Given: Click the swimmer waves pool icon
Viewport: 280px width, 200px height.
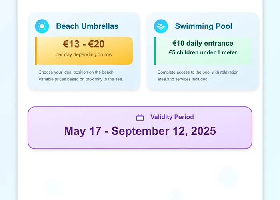Looking at the screenshot, I should (x=161, y=26).
